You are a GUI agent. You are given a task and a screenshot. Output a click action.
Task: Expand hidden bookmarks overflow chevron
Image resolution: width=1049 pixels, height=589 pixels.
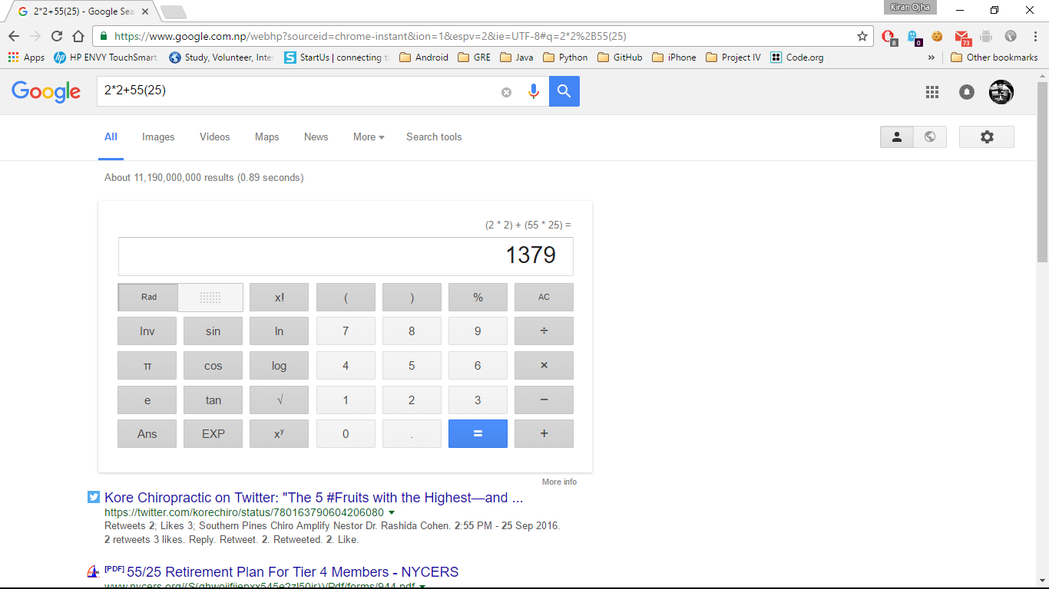point(932,58)
